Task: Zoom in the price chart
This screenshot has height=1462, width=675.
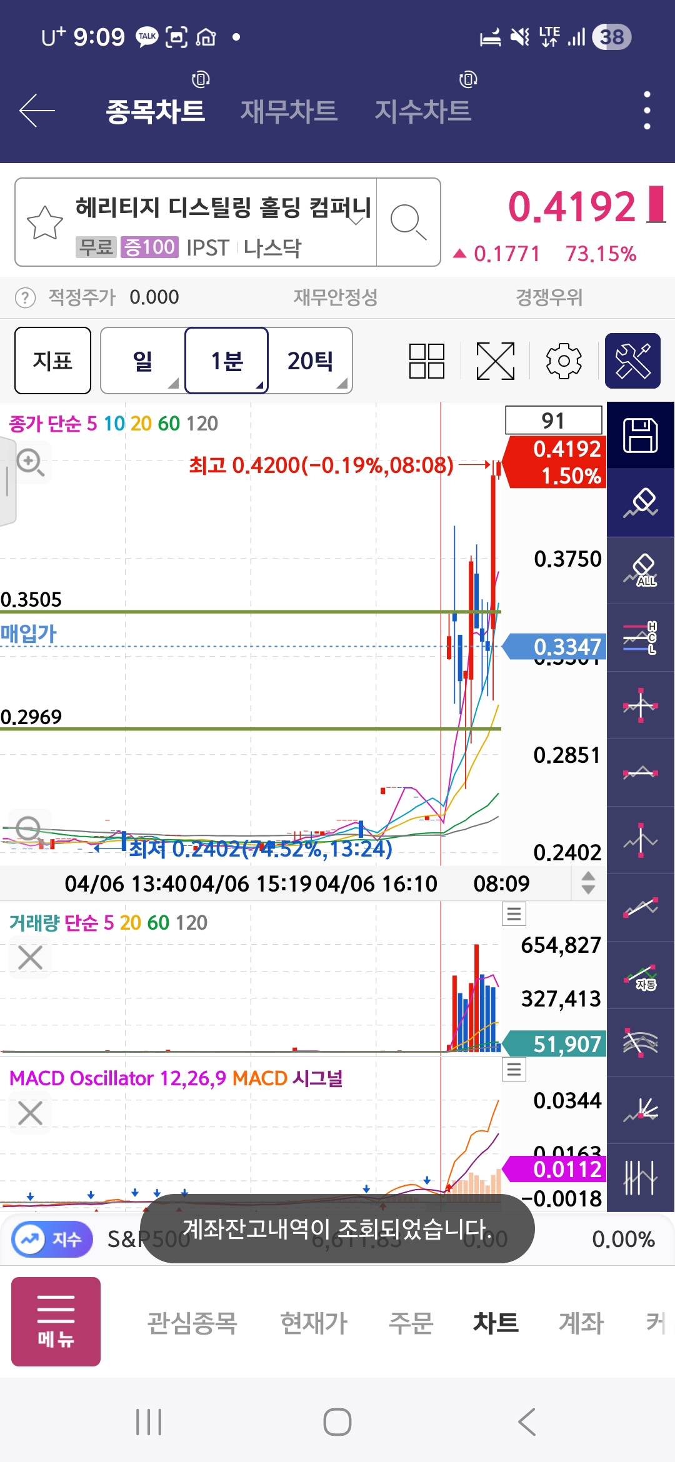Action: (x=30, y=463)
